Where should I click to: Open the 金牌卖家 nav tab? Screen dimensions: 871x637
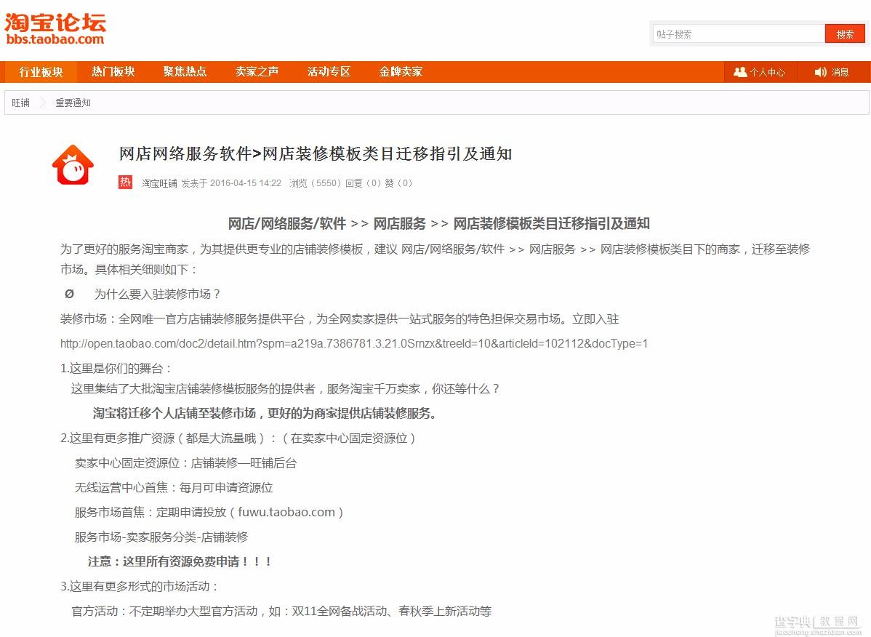(x=401, y=72)
